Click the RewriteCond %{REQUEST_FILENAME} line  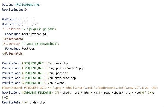pyautogui.click(x=78, y=93)
